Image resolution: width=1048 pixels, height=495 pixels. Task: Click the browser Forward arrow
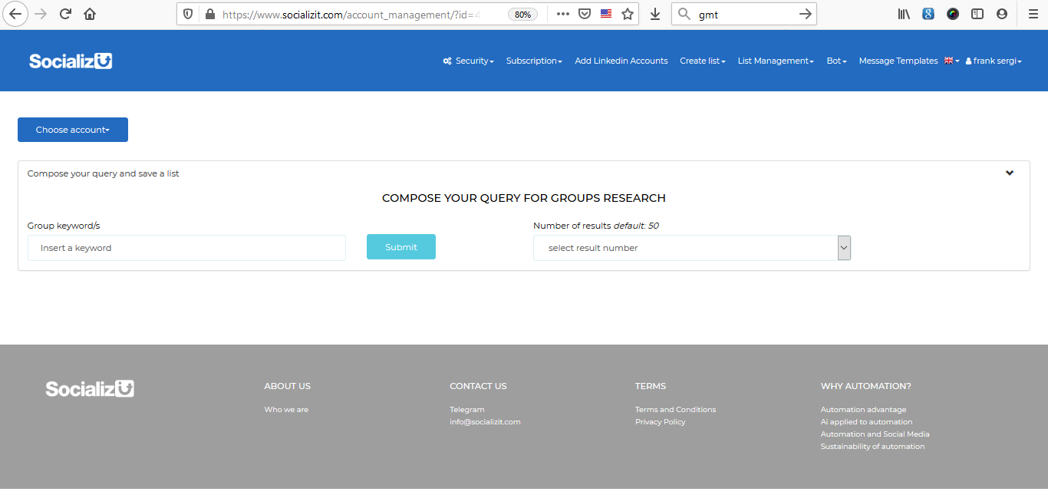(41, 14)
